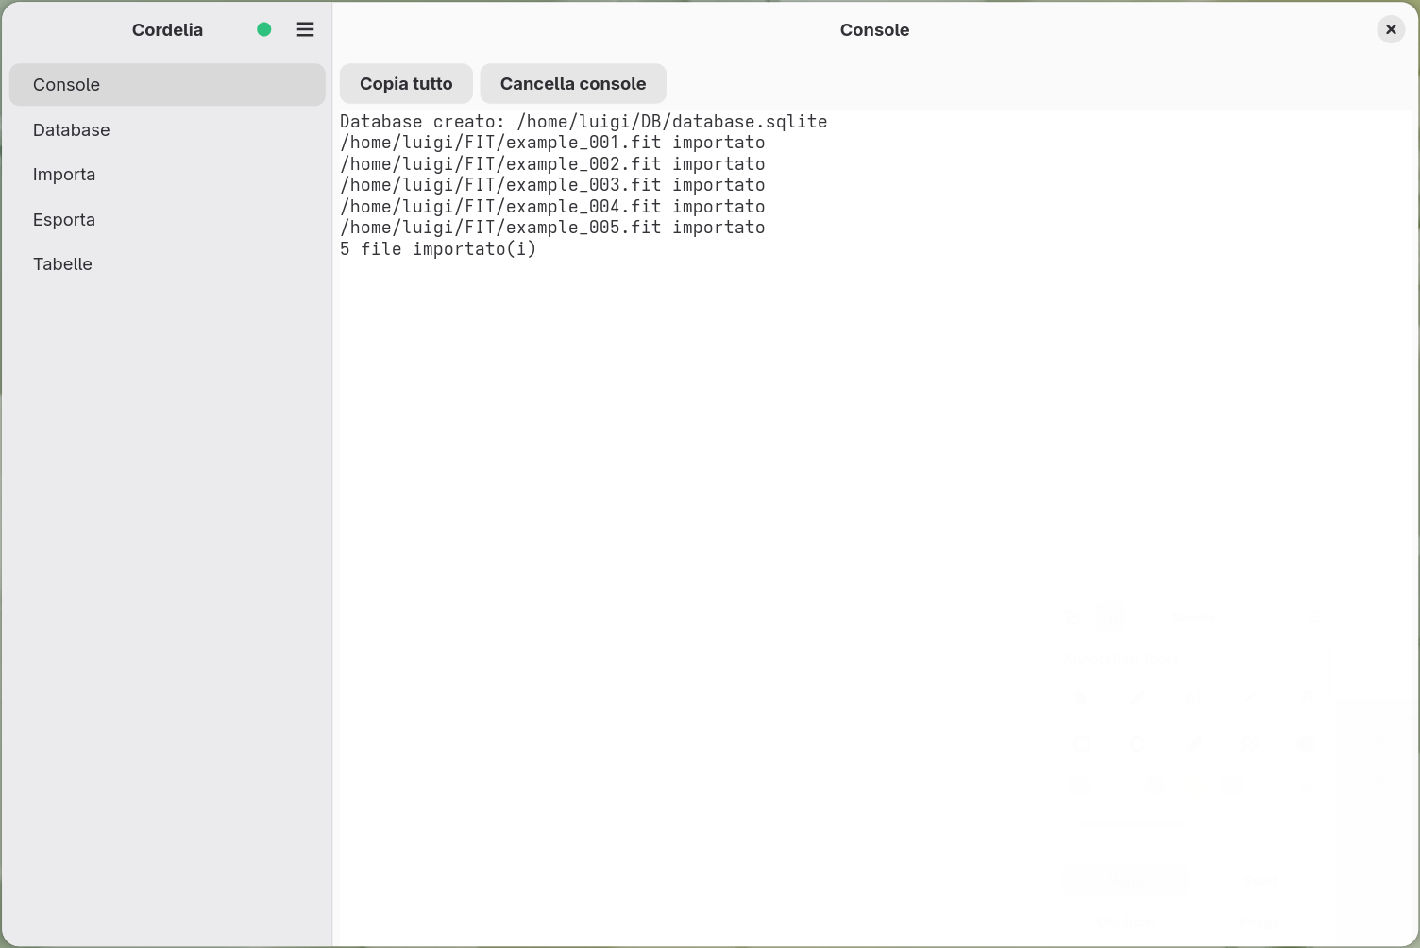
Task: Select the example_002.fit importato line
Action: (552, 164)
